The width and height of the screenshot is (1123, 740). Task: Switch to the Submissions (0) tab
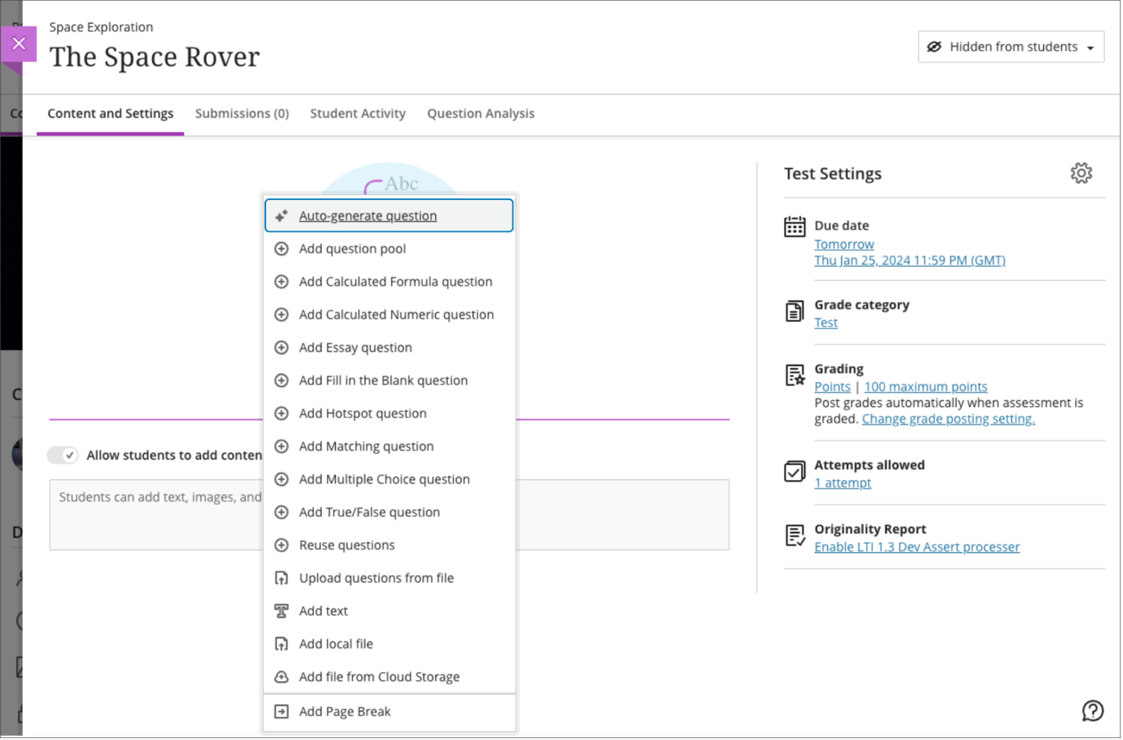pyautogui.click(x=242, y=113)
